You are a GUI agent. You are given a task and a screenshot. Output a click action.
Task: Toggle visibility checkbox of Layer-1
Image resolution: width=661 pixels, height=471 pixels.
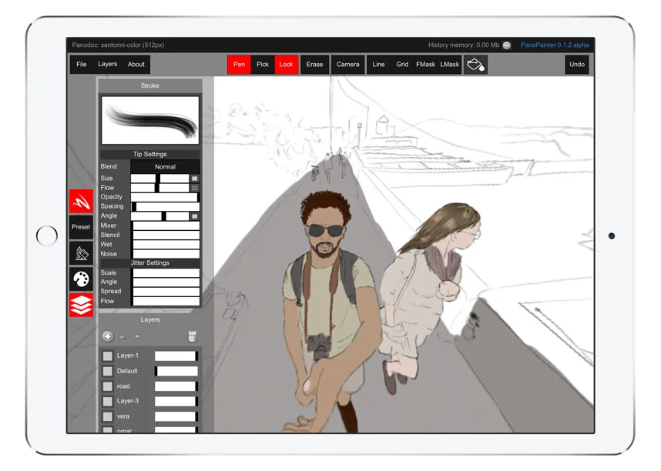click(108, 356)
